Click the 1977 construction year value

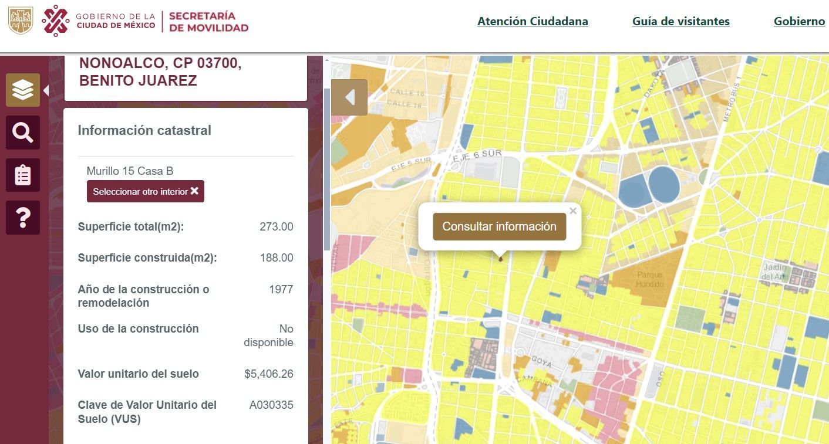point(281,289)
